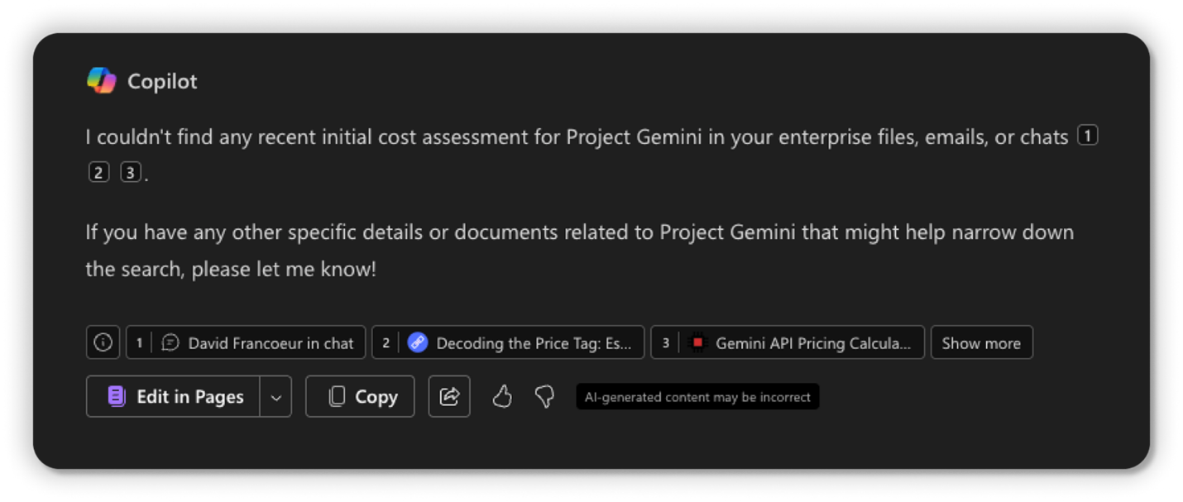Image resolution: width=1183 pixels, height=502 pixels.
Task: Click Show more to reveal additional citations
Action: [x=981, y=342]
